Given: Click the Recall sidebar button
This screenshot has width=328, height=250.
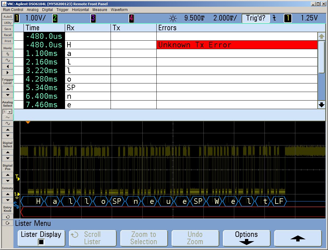Looking at the screenshot, I should (8, 35).
